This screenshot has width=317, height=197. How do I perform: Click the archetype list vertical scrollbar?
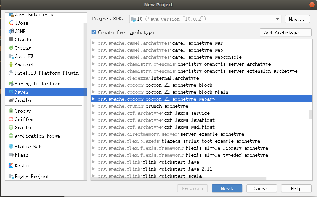[310, 114]
